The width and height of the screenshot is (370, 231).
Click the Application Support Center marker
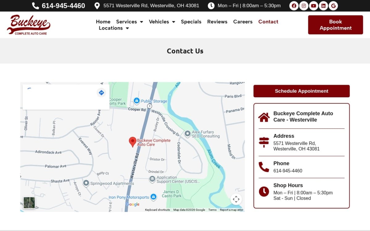(152, 179)
